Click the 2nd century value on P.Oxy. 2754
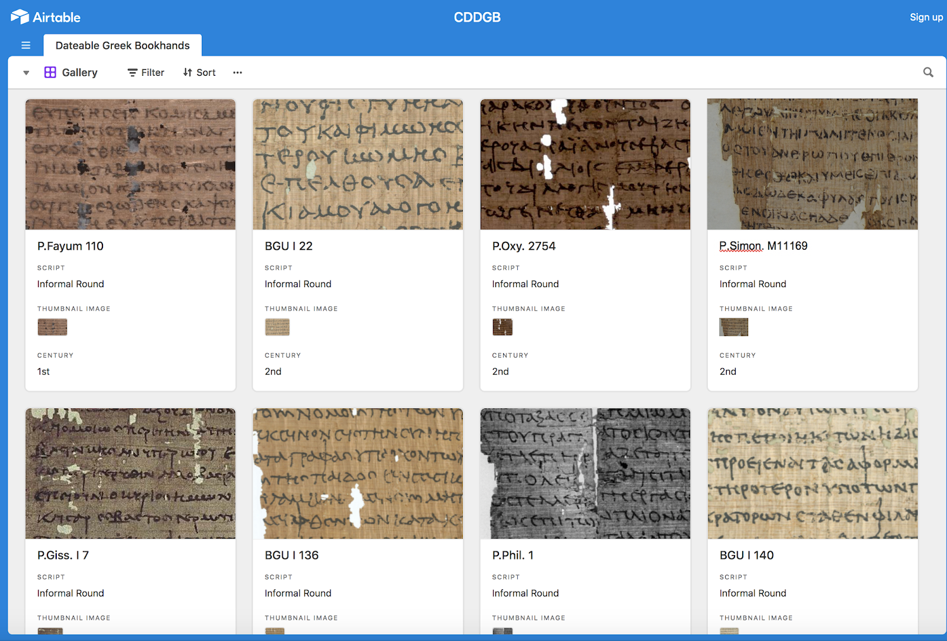The image size is (947, 641). [501, 372]
